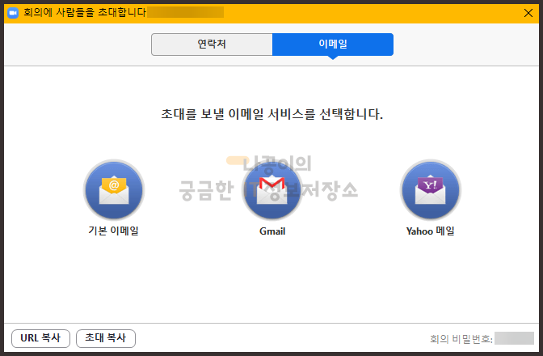Switch to the 연락처 tab
The width and height of the screenshot is (543, 356).
point(212,44)
